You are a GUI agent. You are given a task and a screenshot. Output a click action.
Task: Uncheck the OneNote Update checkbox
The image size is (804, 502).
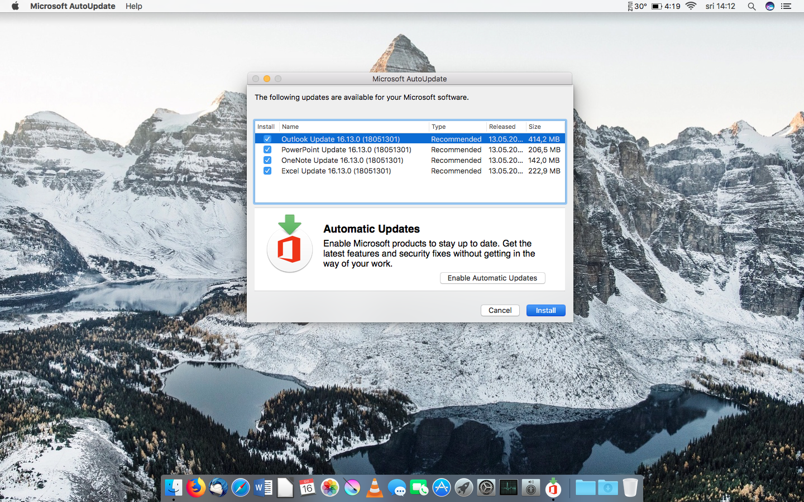click(x=267, y=160)
